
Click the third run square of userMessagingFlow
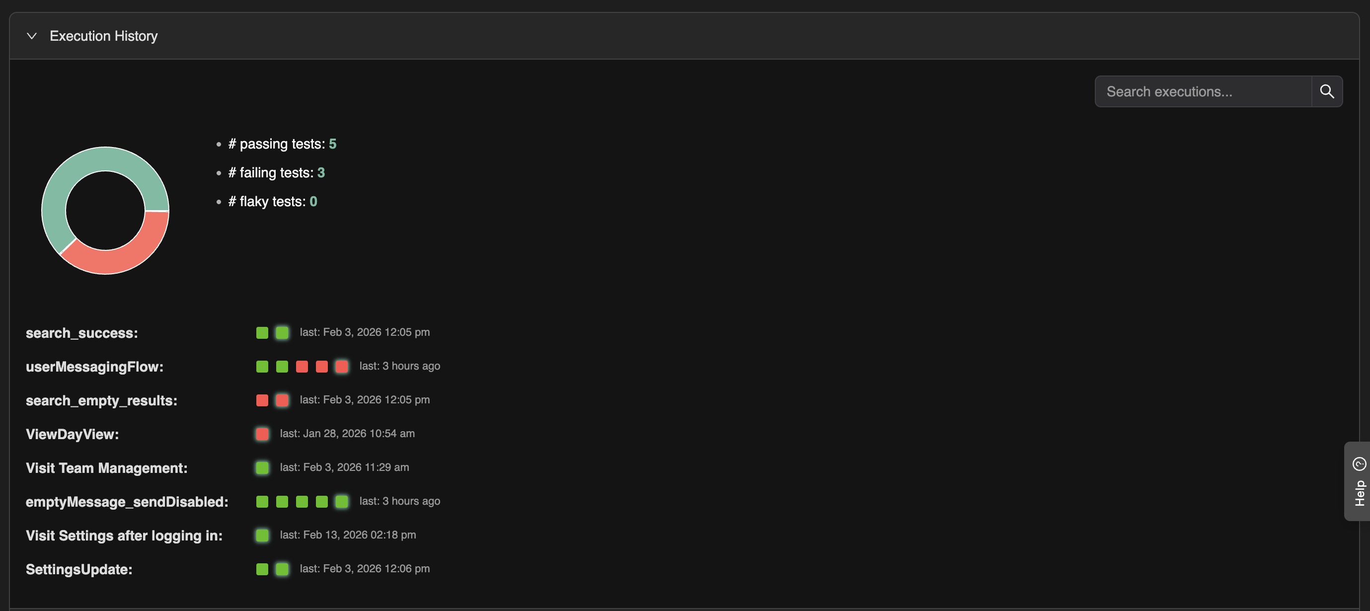click(302, 367)
